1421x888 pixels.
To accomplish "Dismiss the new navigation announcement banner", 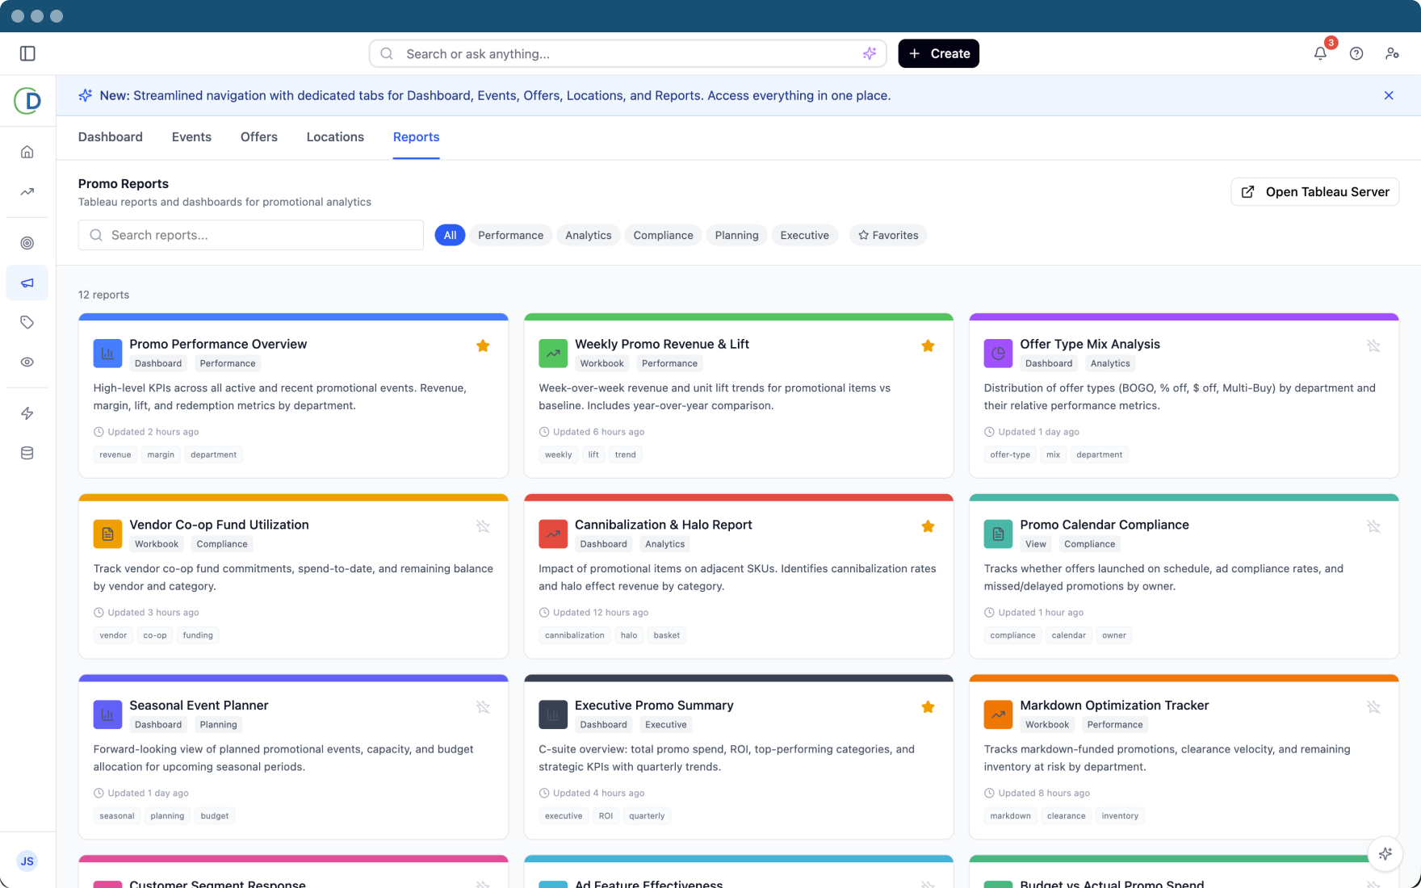I will pos(1389,95).
